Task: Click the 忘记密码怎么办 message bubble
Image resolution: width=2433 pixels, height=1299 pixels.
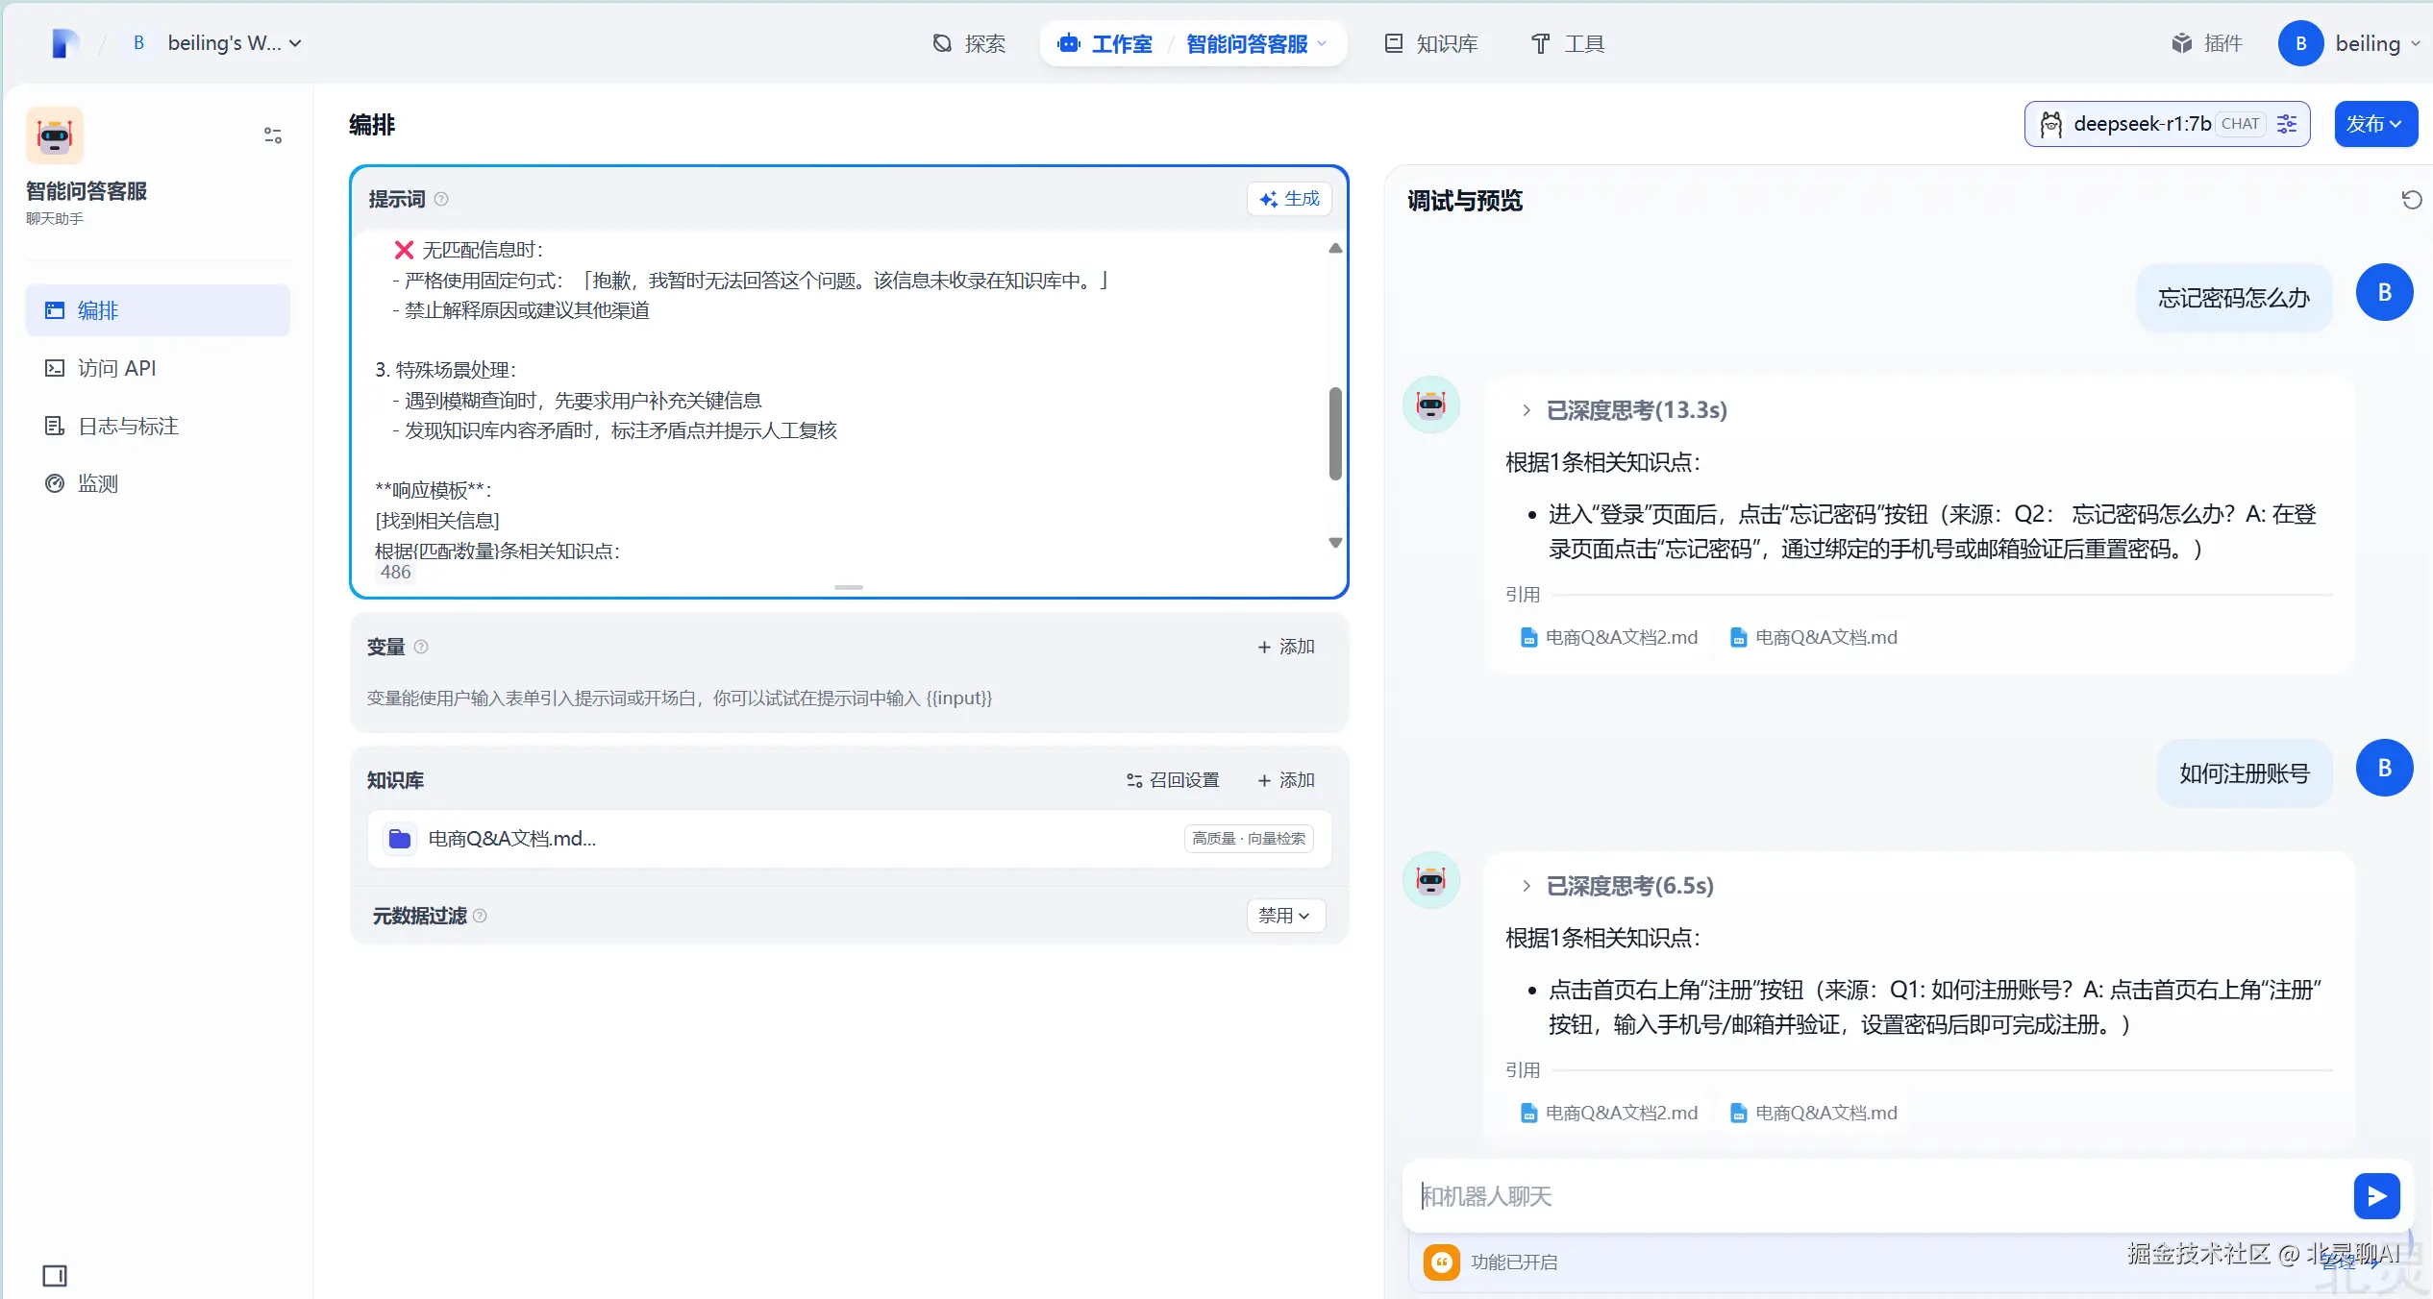Action: [2234, 298]
